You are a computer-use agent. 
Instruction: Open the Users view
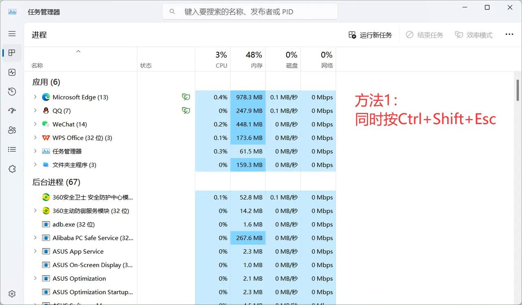[x=12, y=130]
